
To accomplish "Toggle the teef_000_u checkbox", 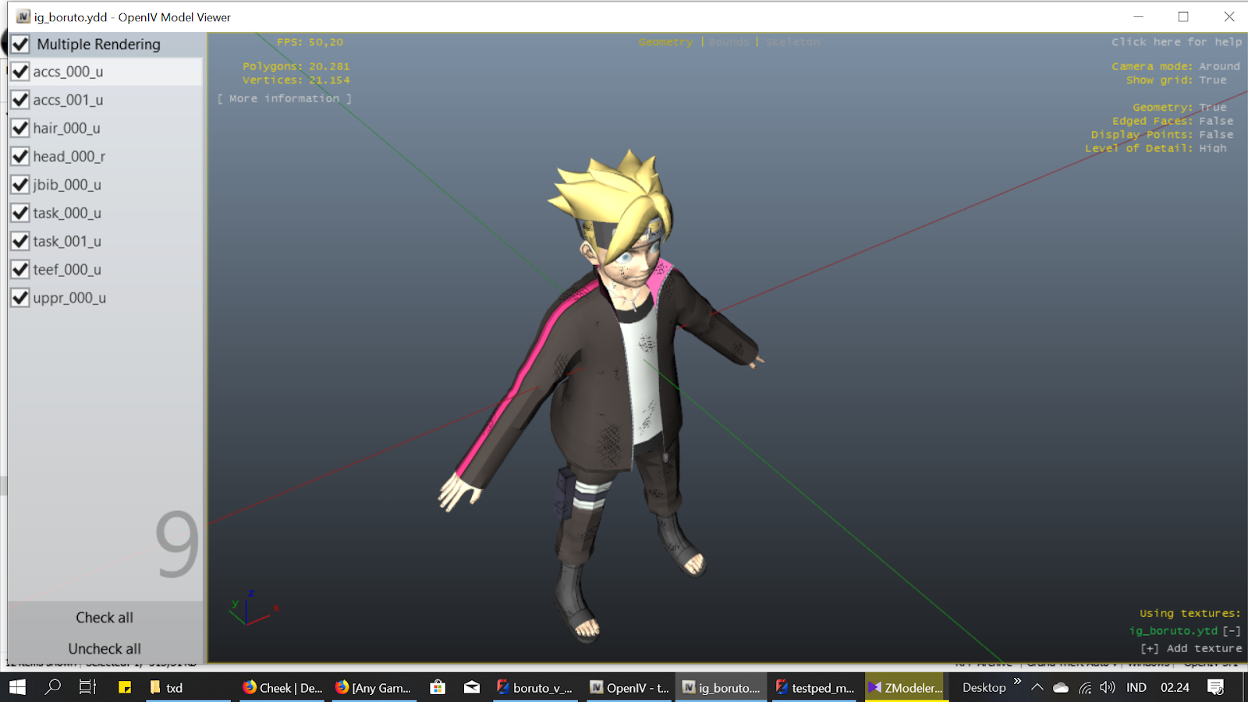I will click(x=20, y=270).
